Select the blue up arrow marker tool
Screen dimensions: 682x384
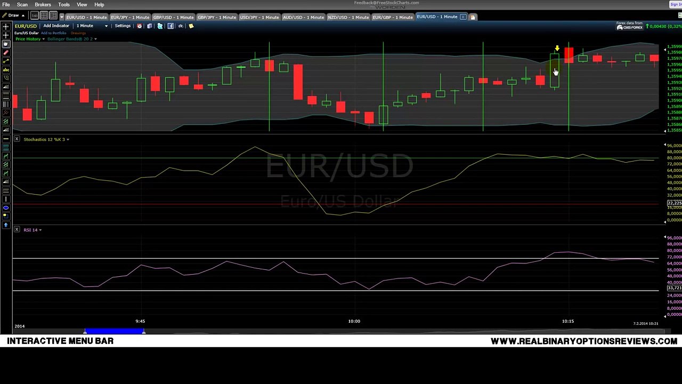point(6,225)
